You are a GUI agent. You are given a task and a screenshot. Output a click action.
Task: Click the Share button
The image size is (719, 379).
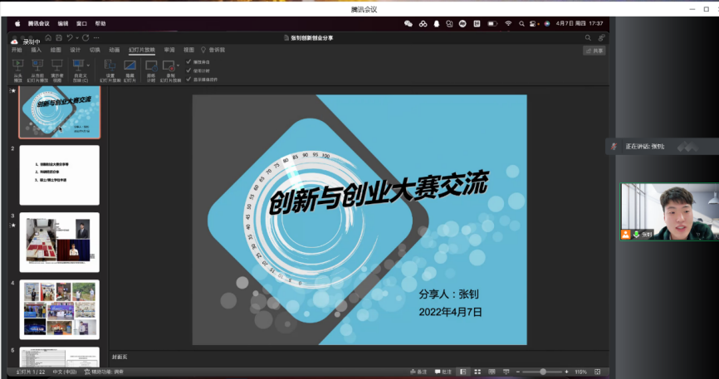tap(594, 51)
